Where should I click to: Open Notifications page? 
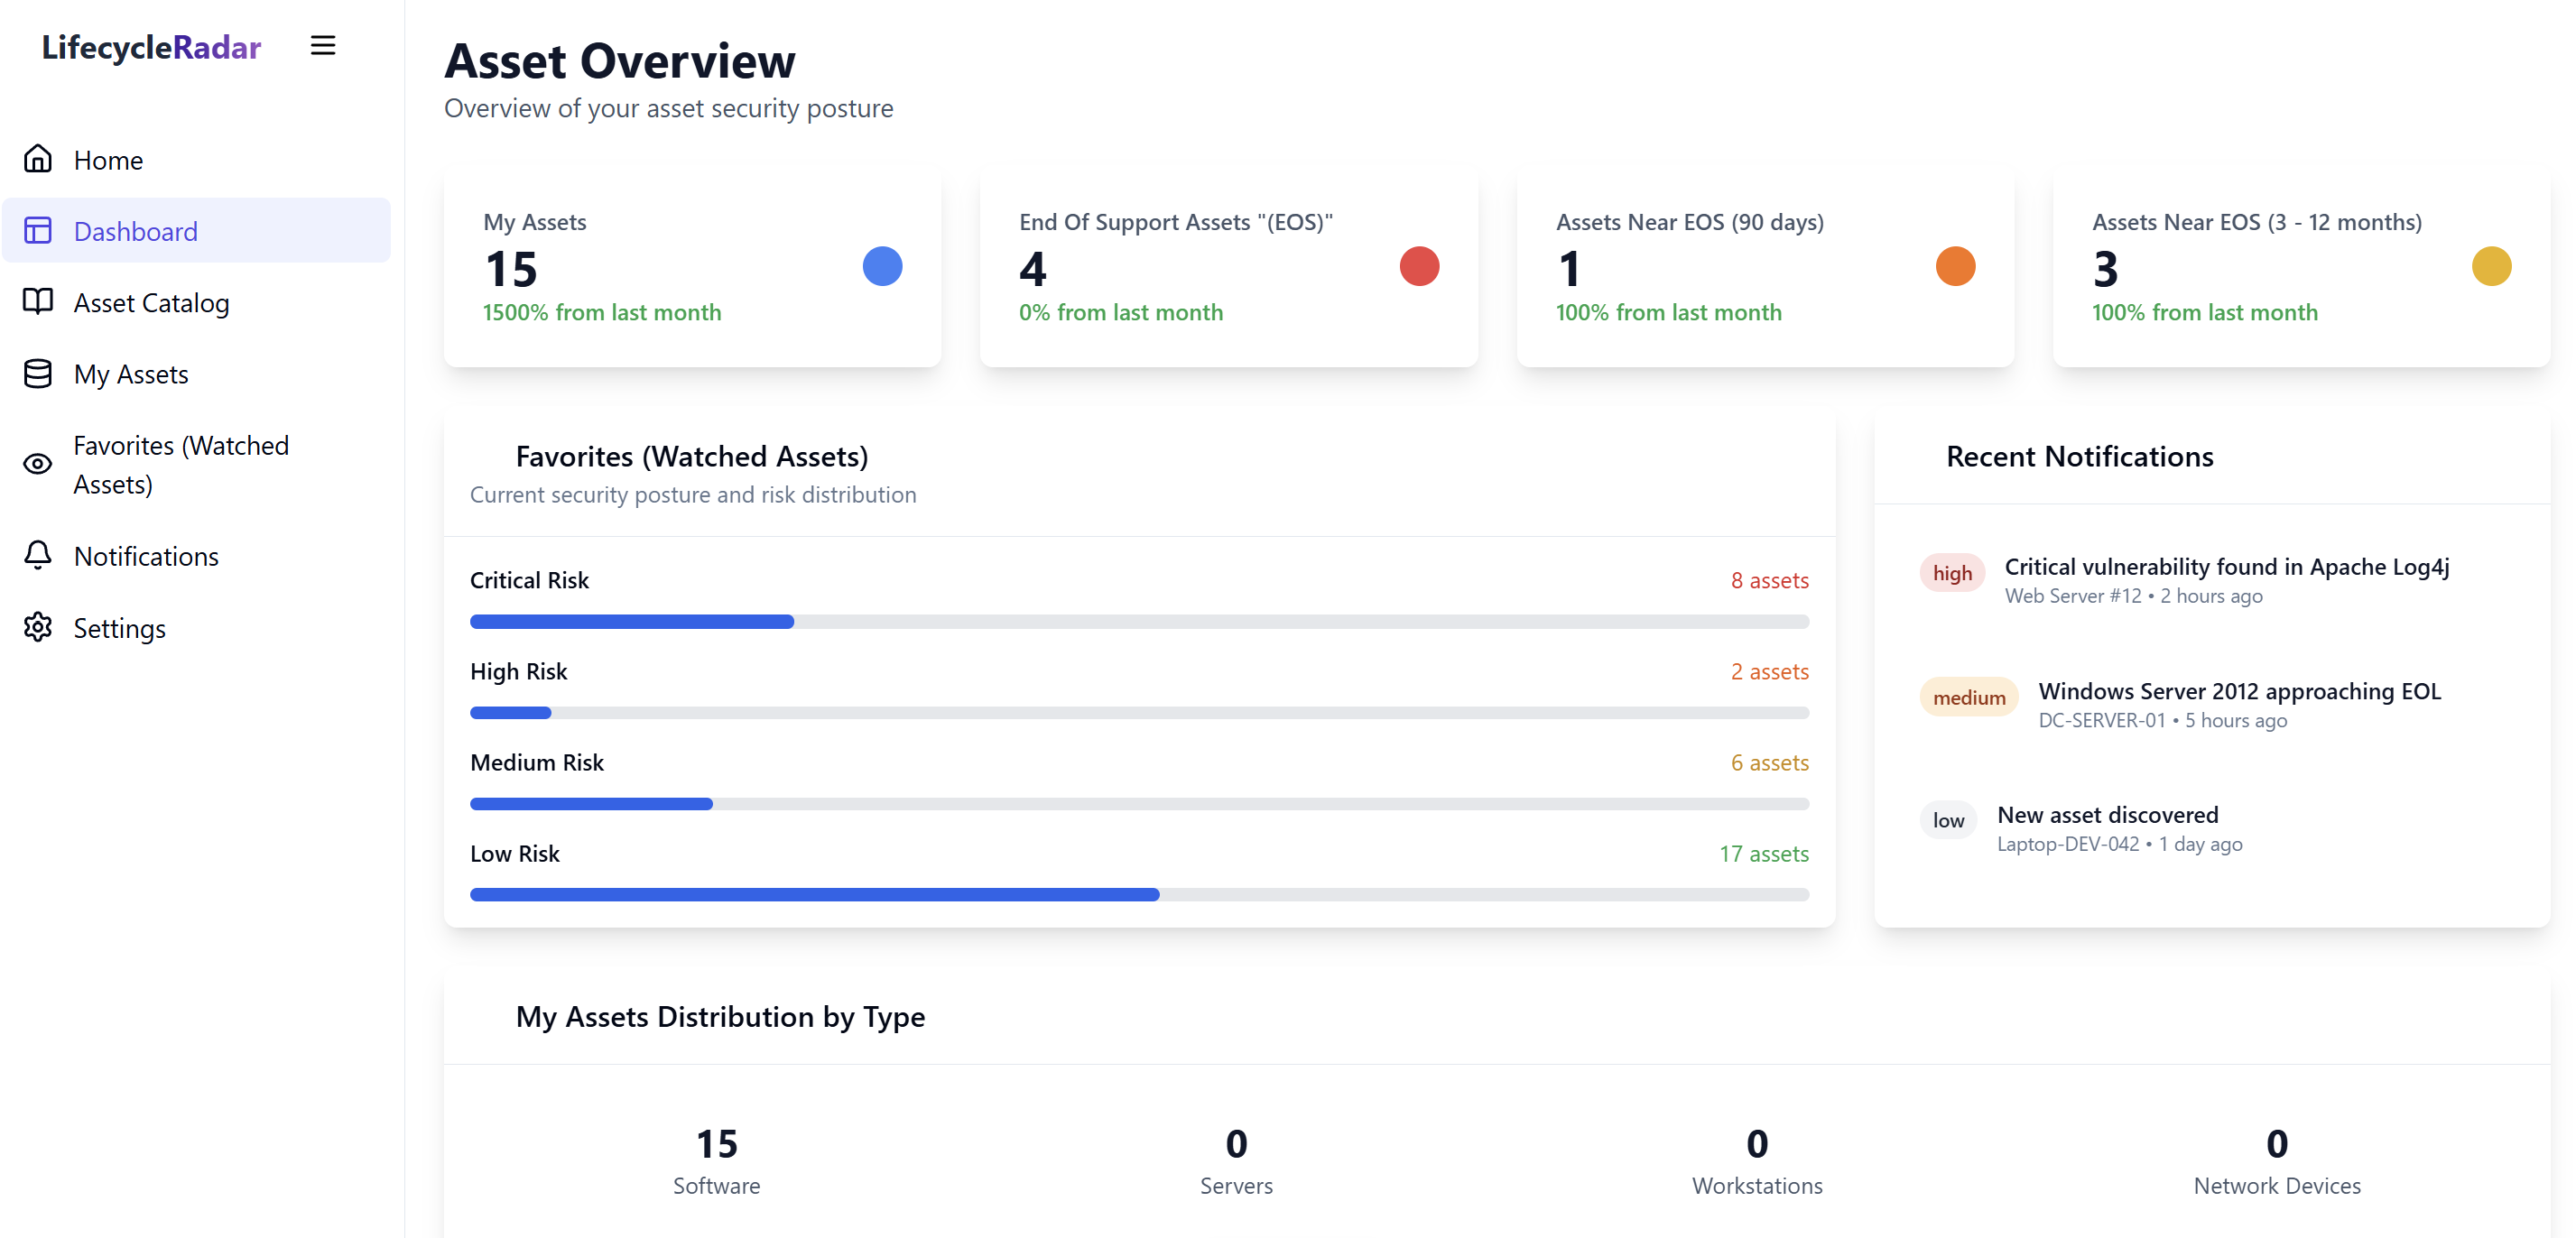click(196, 556)
